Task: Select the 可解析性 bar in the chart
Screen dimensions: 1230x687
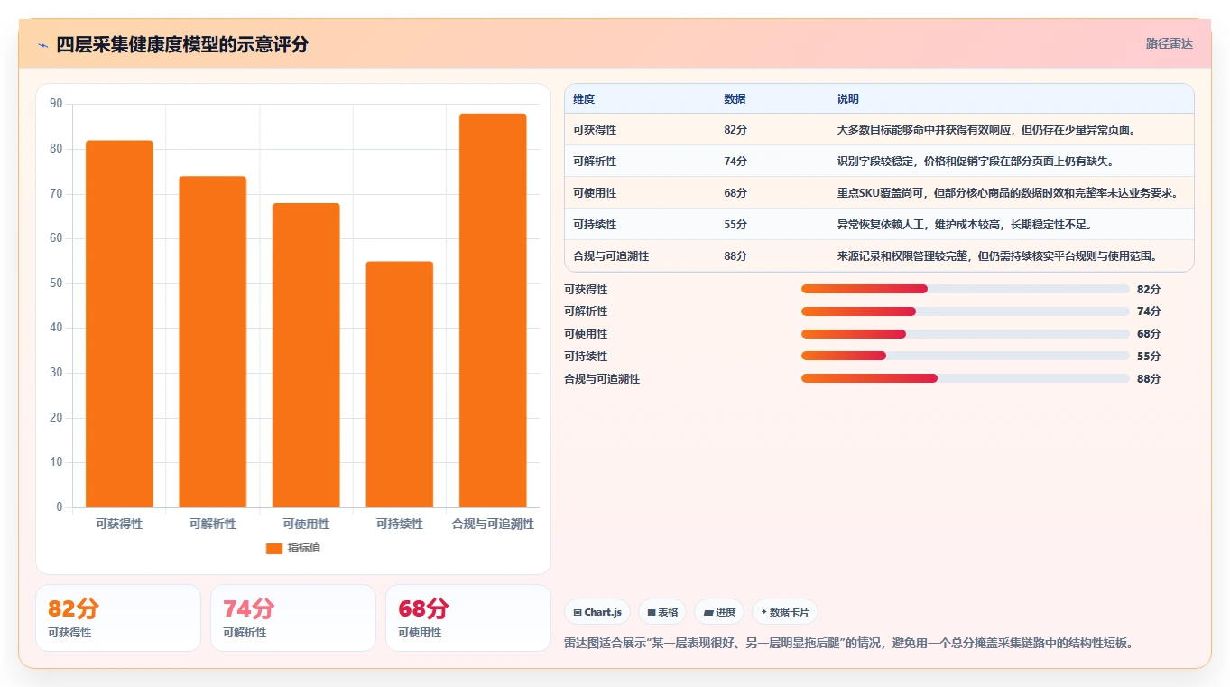Action: 212,342
